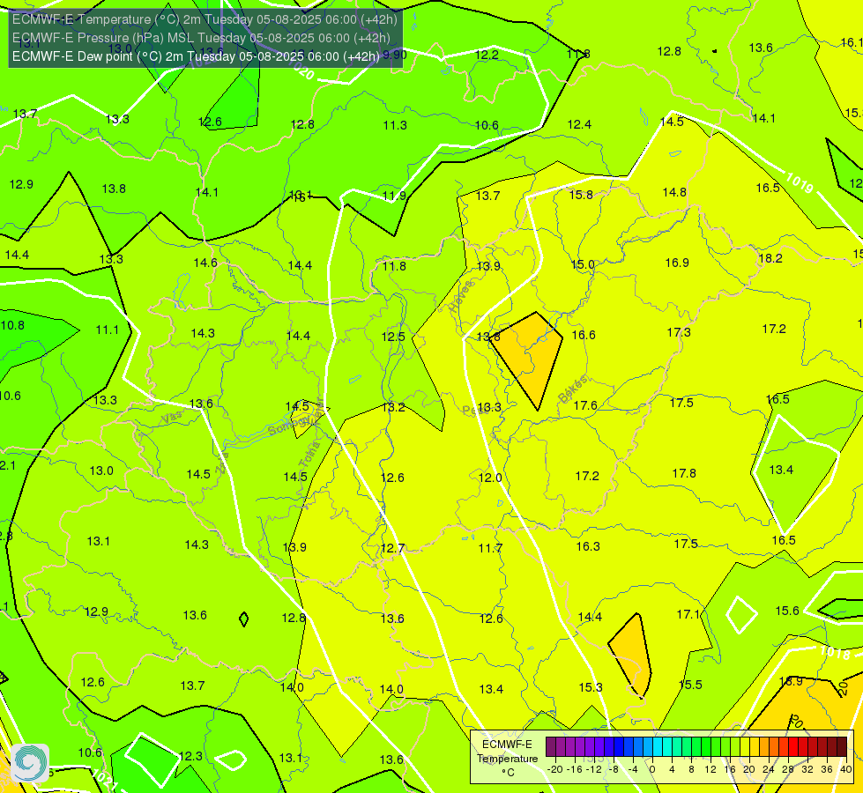The width and height of the screenshot is (863, 793).
Task: Click the Tolna county label
Action: [309, 456]
